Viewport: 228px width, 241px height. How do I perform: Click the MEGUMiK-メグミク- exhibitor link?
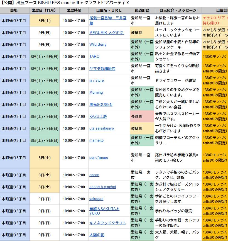click(x=107, y=33)
